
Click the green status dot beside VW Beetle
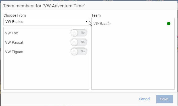click(169, 24)
